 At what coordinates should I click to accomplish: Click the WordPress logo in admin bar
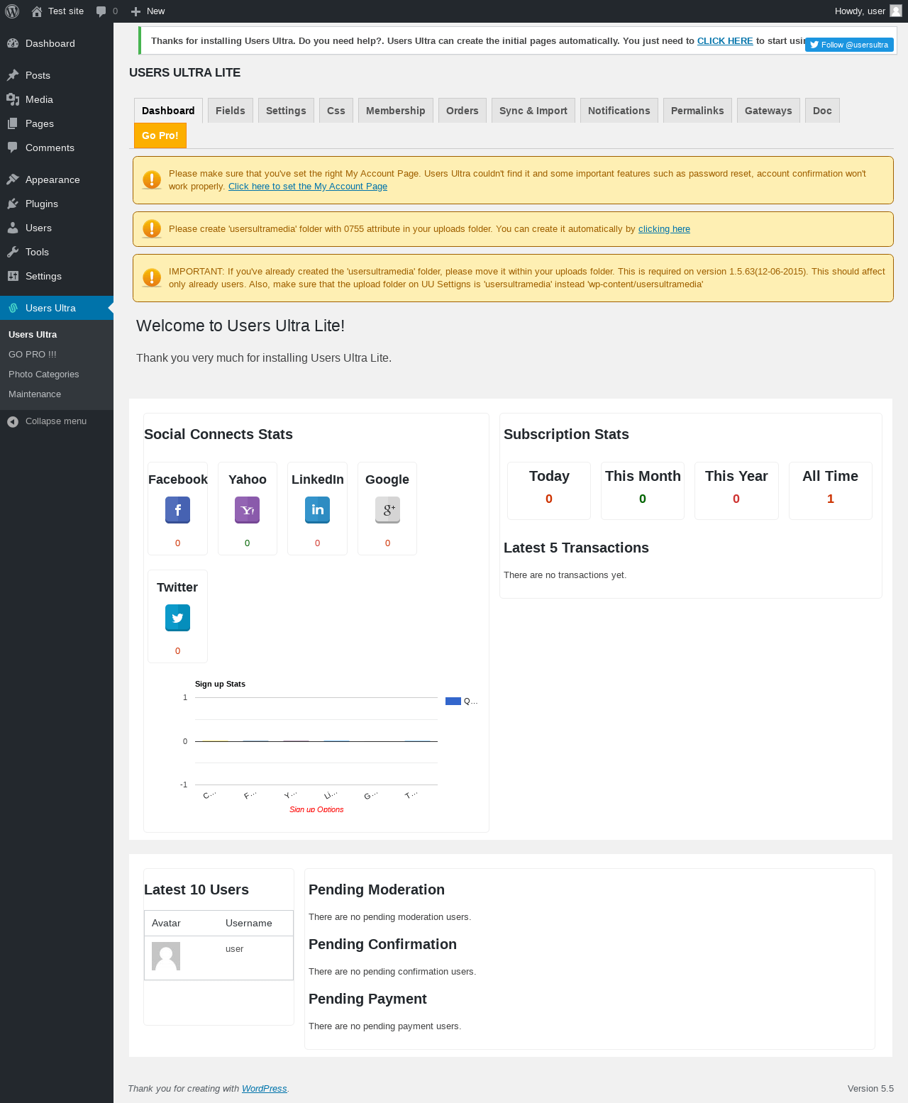coord(12,11)
